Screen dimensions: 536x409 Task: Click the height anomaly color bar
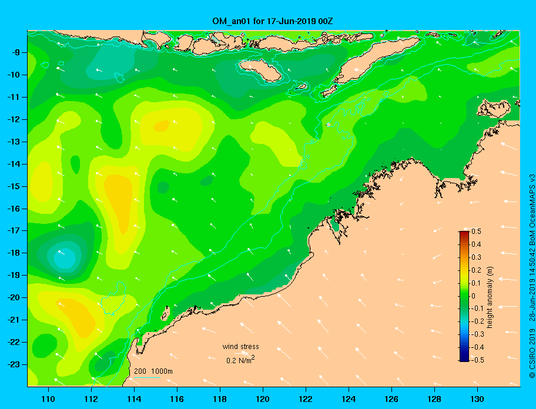click(464, 296)
